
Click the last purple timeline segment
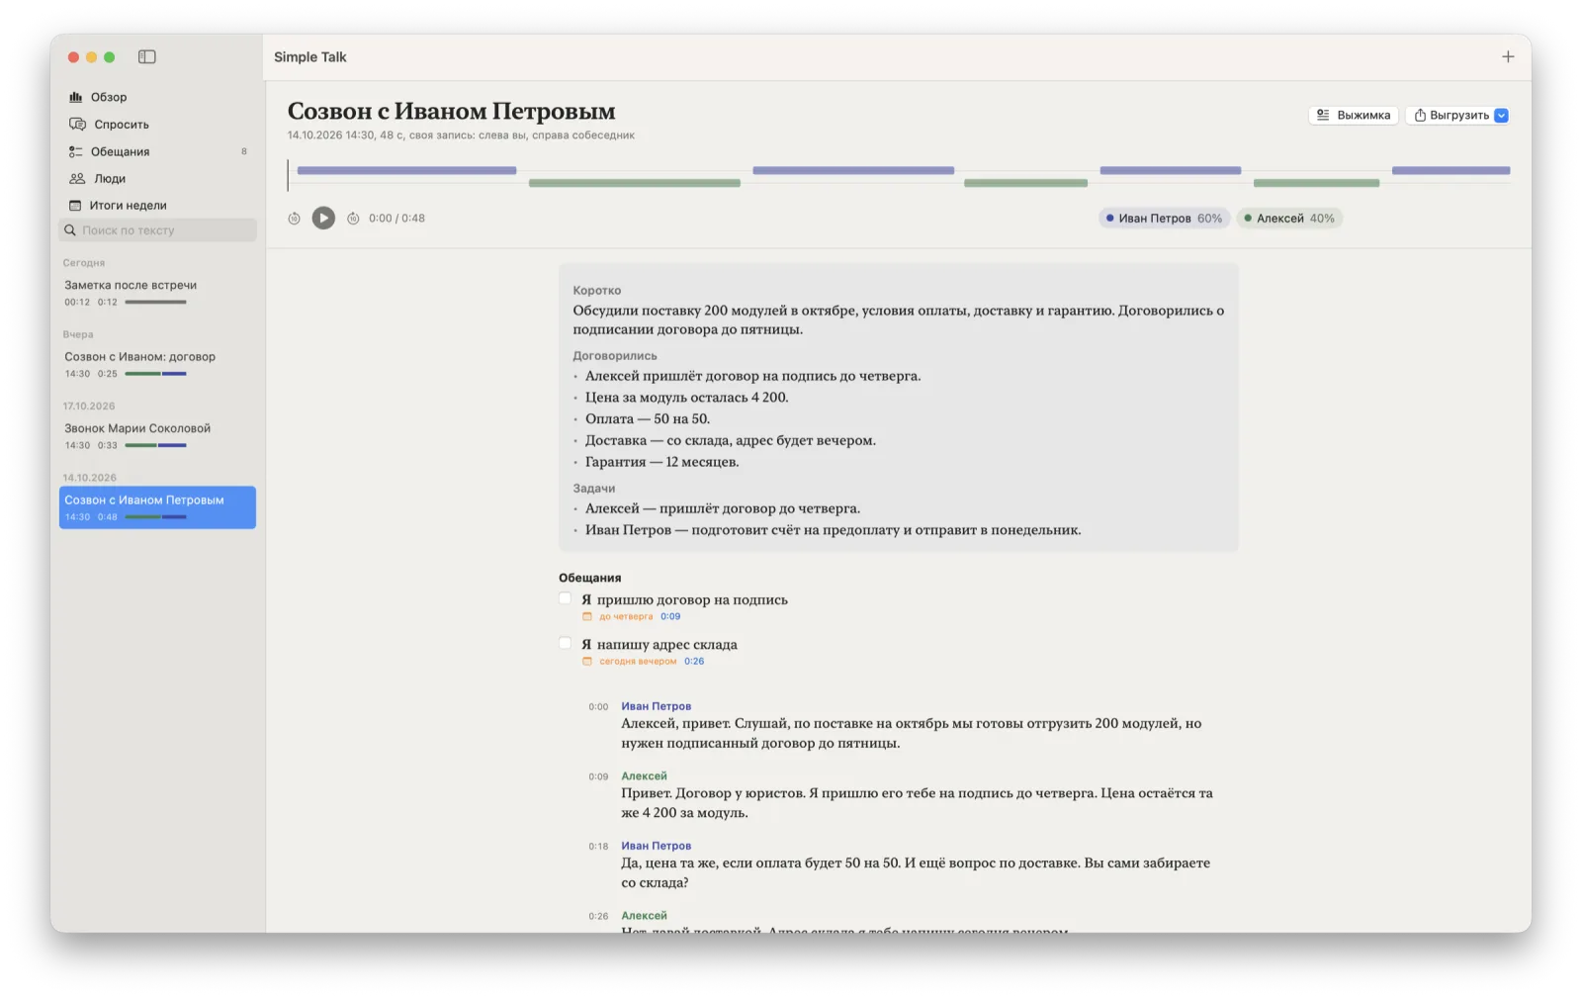[1450, 170]
